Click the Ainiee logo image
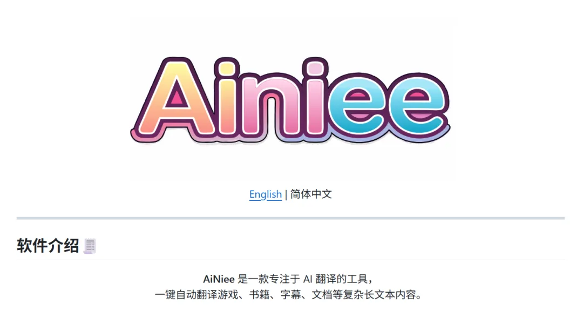This screenshot has width=583, height=311. coord(290,100)
